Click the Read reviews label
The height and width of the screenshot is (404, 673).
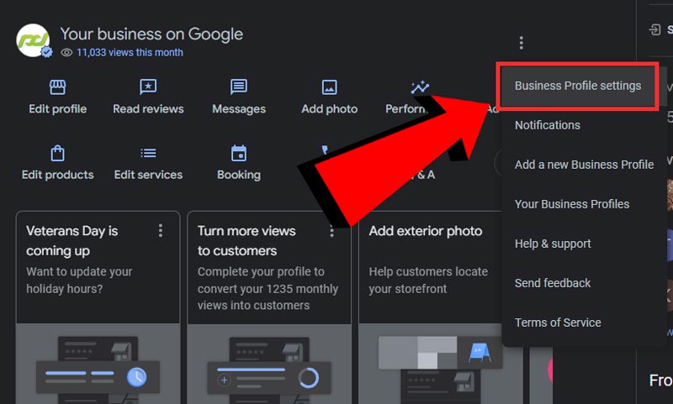148,109
